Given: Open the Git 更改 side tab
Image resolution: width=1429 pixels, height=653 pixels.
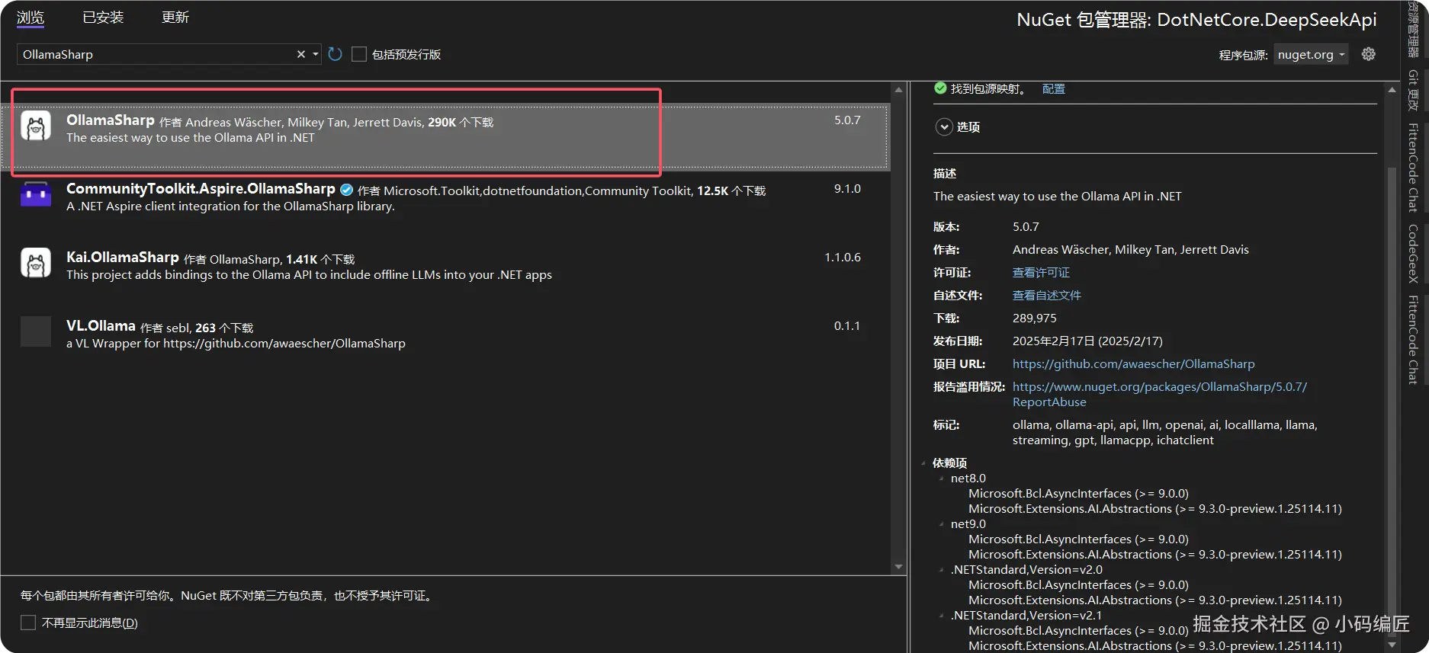Looking at the screenshot, I should click(1413, 90).
